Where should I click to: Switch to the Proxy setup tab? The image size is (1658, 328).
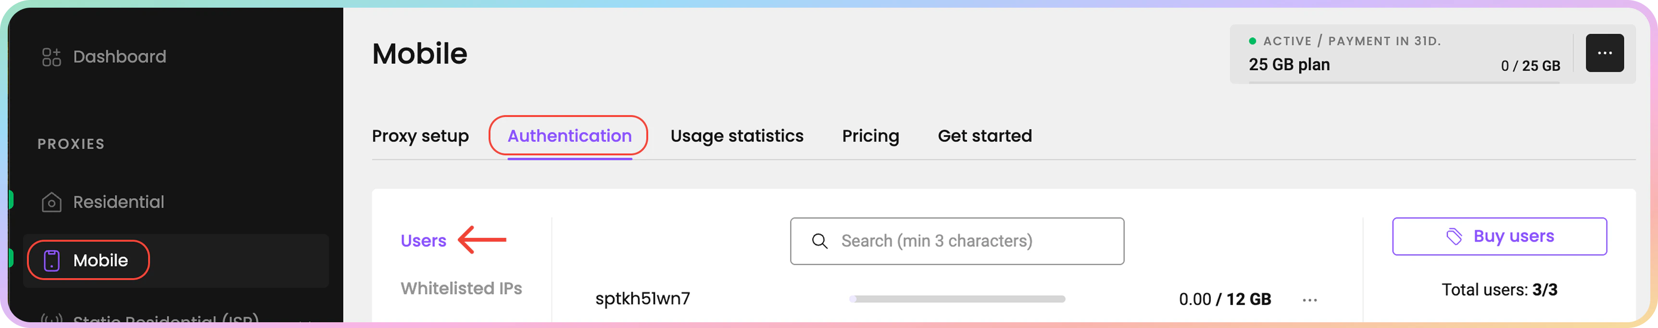[x=420, y=136]
